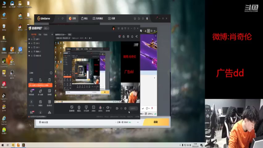Click the toolbox more-options circle icon
Image resolution: width=263 pixels, height=148 pixels.
(x=51, y=73)
